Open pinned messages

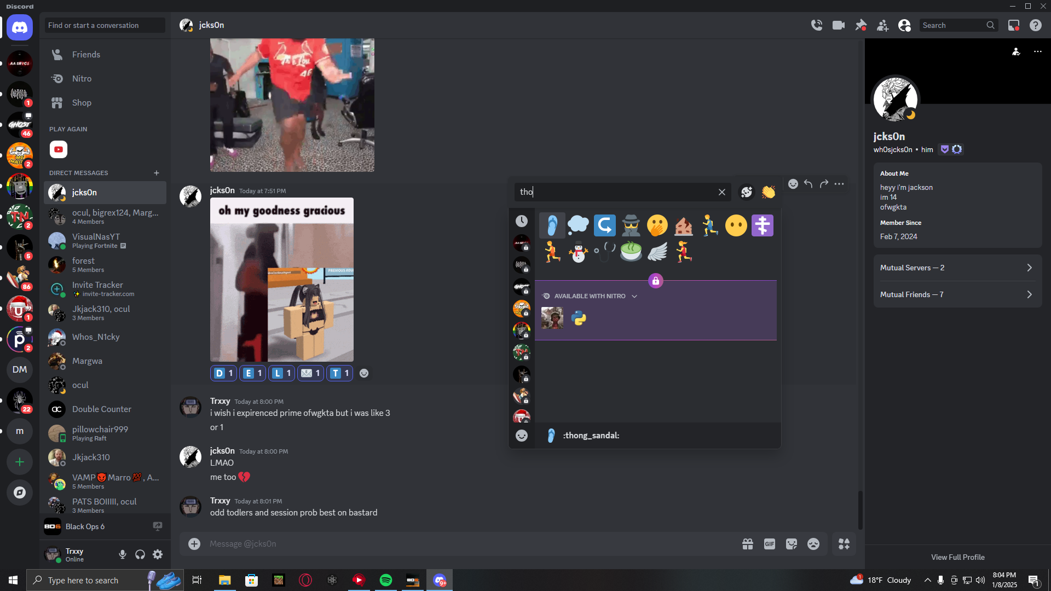[x=861, y=25]
